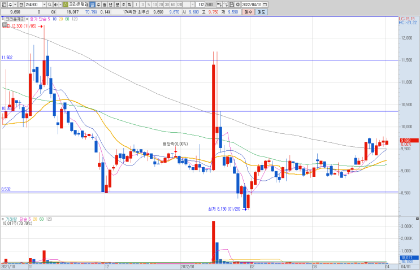The height and width of the screenshot is (270, 420).
Task: Click the 20 moving average legend label
Action: coord(61,19)
